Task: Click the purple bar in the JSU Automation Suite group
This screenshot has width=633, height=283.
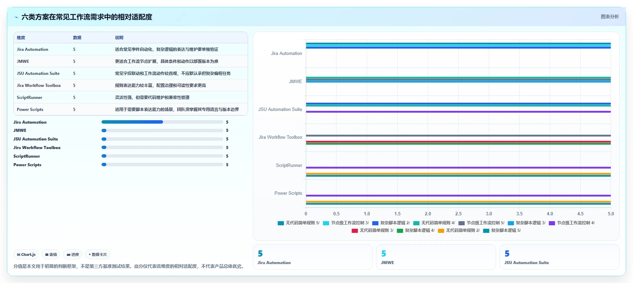Action: tap(458, 112)
